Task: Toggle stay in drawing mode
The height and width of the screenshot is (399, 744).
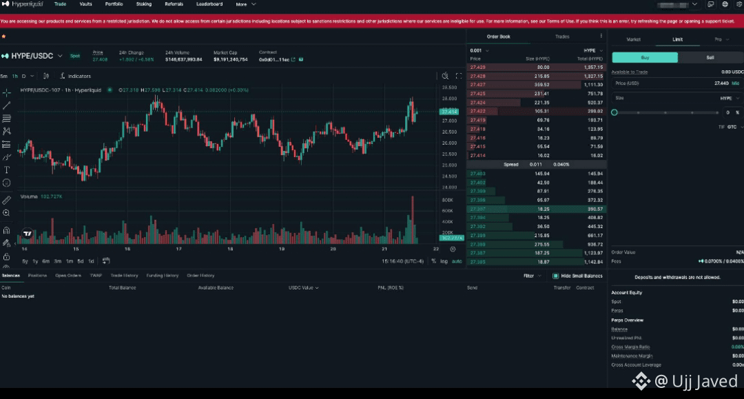Action: (7, 243)
